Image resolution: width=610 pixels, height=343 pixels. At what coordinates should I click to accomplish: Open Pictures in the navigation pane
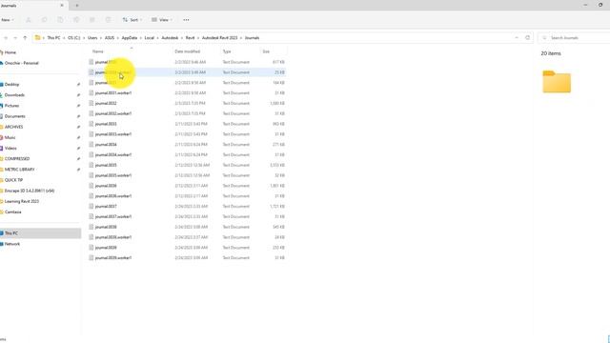[11, 106]
